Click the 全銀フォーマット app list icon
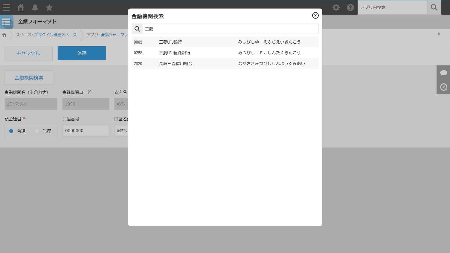Screen dimensions: 450x253 [7, 22]
